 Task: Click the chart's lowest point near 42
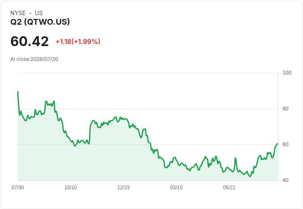click(250, 176)
